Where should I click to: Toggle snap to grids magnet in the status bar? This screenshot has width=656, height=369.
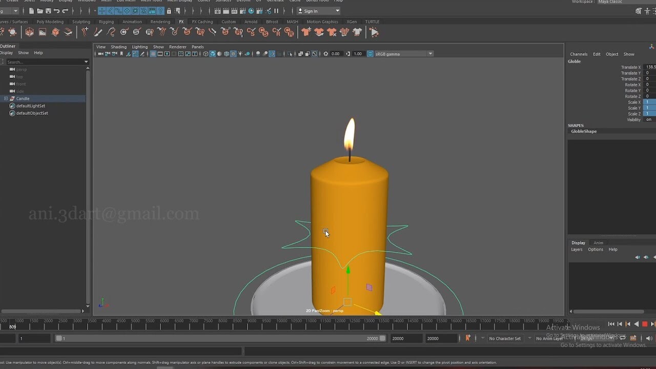coord(102,10)
